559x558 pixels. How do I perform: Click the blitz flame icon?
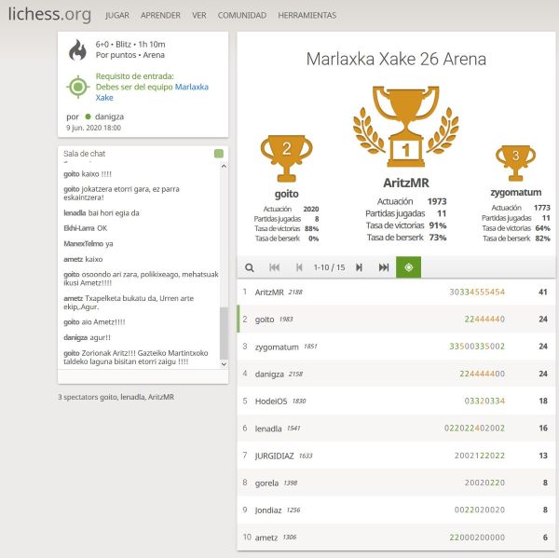click(77, 49)
